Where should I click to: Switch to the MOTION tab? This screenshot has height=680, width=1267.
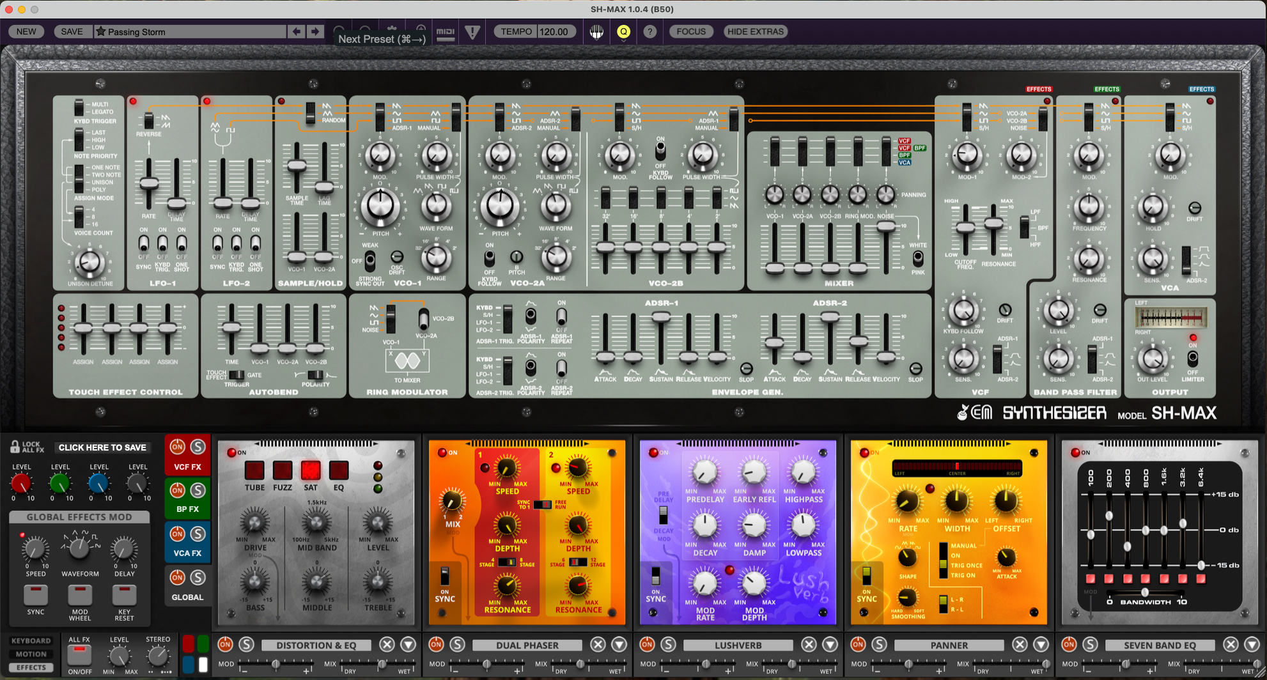tap(31, 654)
